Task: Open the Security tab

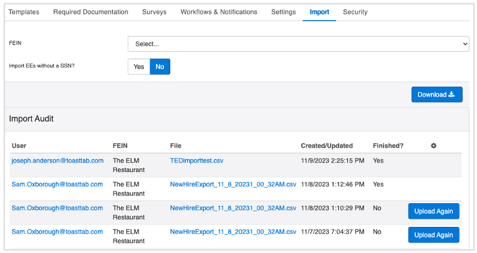Action: 355,12
